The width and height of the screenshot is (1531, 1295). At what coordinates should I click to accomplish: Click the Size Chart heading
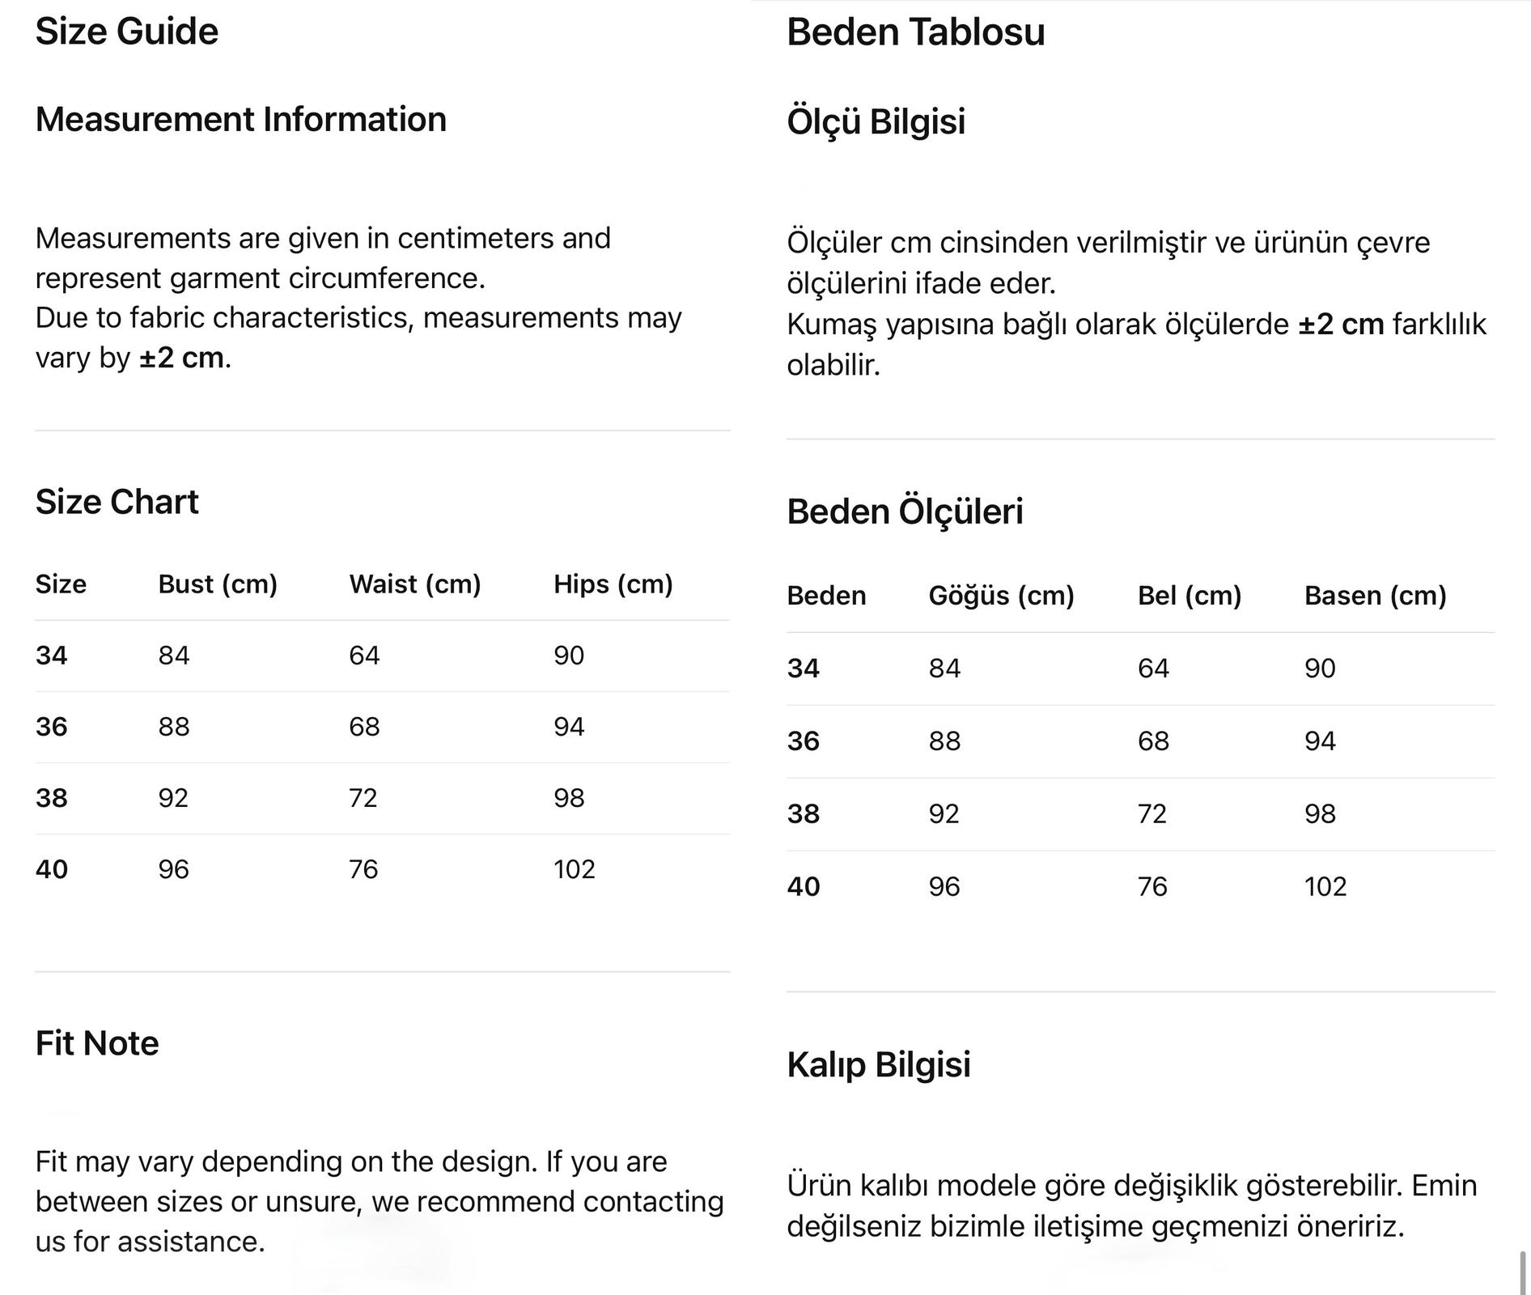117,502
